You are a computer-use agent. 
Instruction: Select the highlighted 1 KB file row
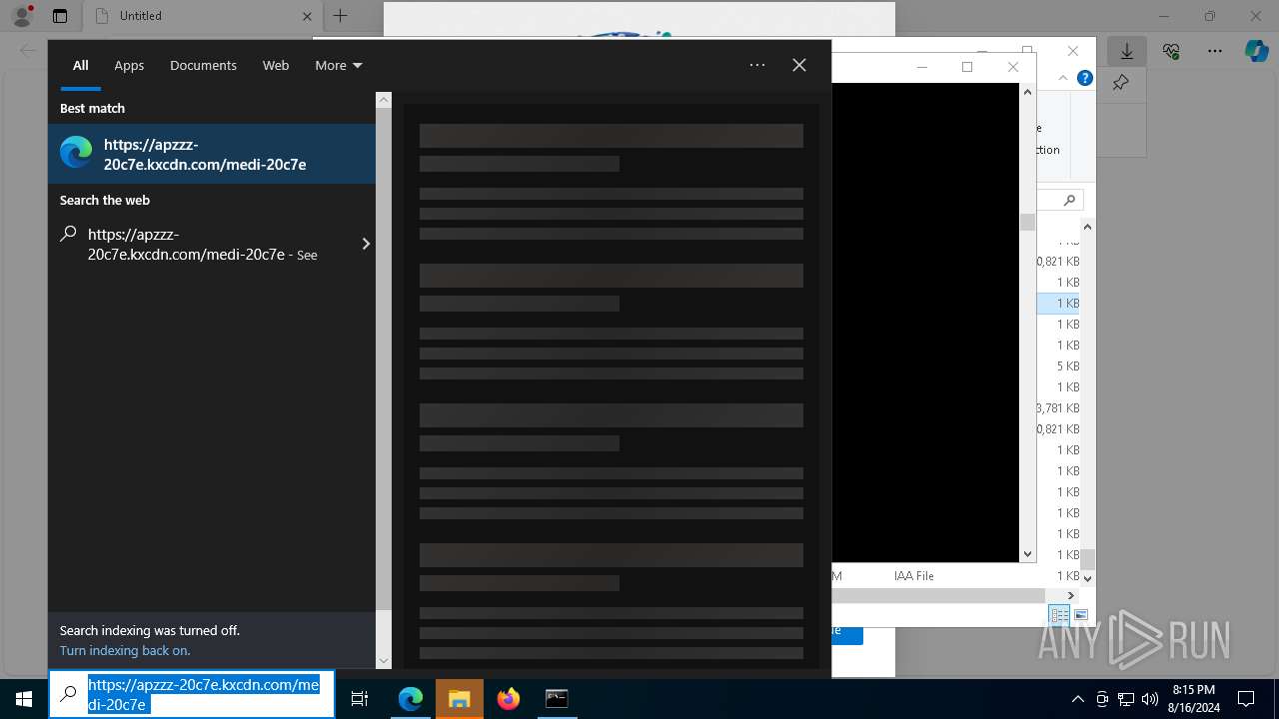(1057, 303)
